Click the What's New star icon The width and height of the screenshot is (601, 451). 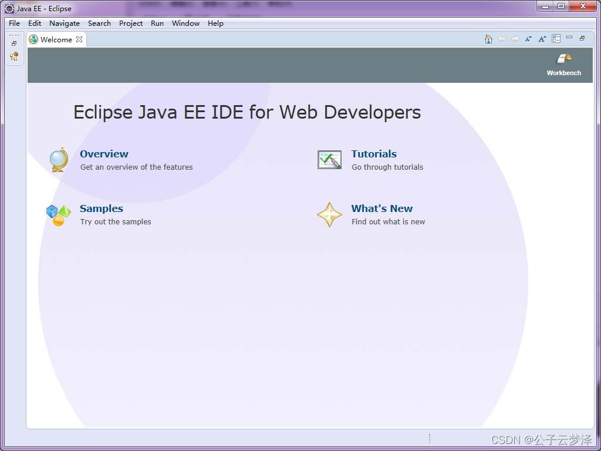(329, 214)
